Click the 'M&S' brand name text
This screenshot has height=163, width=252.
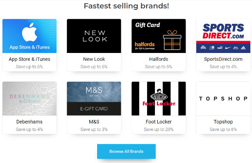click(x=94, y=122)
